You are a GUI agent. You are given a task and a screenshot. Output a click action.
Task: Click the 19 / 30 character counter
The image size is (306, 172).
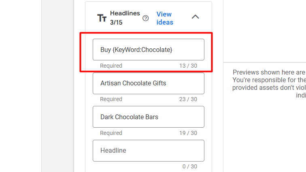click(x=188, y=133)
